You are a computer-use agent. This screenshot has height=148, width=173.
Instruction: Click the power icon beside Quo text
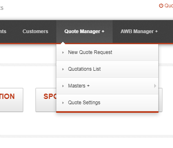(161, 6)
